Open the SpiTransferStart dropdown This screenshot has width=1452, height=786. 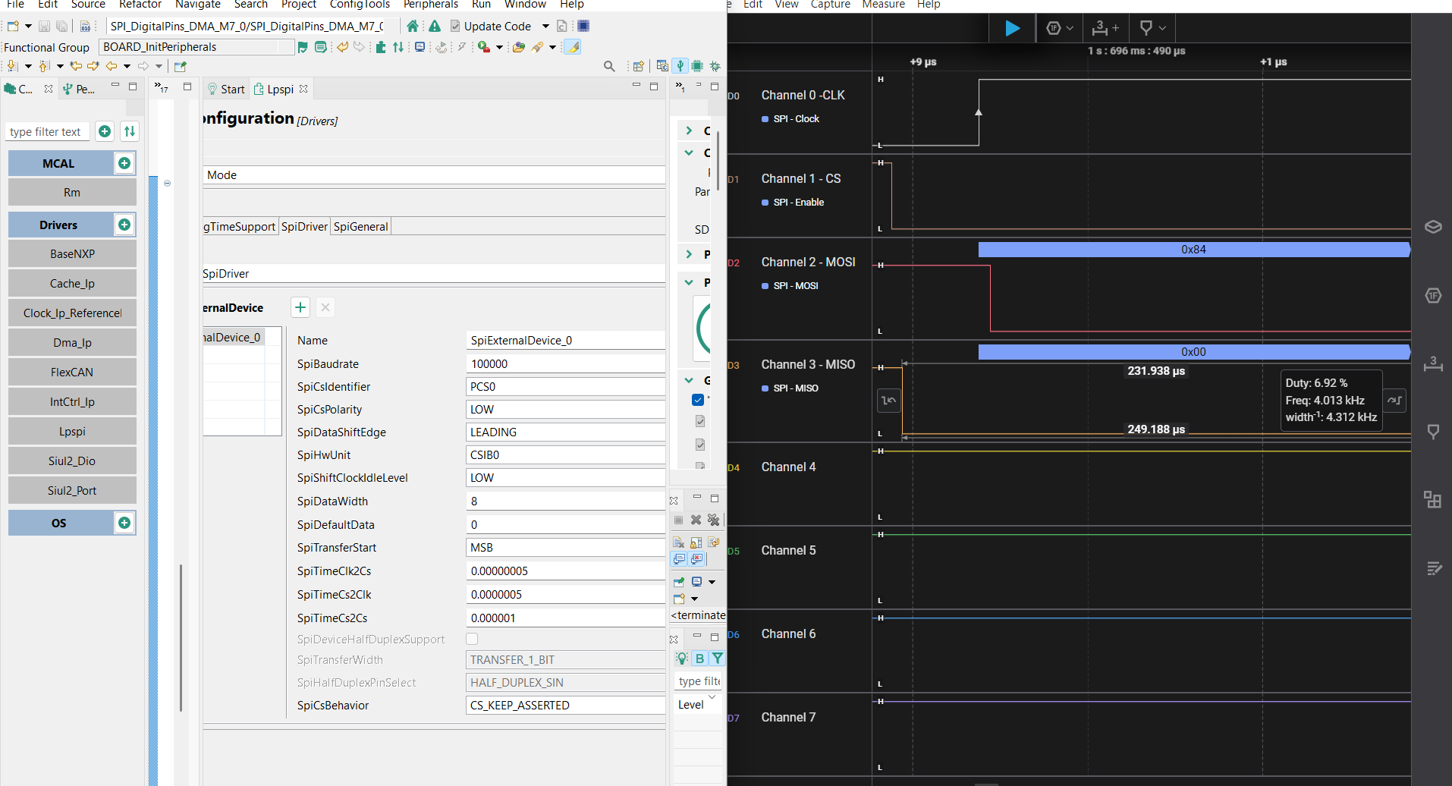[565, 548]
